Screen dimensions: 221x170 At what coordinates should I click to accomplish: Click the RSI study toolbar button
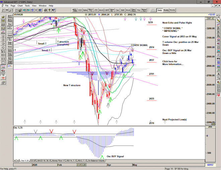click(x=122, y=10)
